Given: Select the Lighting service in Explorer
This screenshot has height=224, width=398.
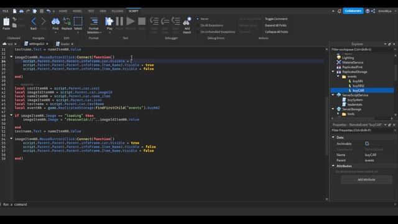Looking at the screenshot, I should coord(348,58).
